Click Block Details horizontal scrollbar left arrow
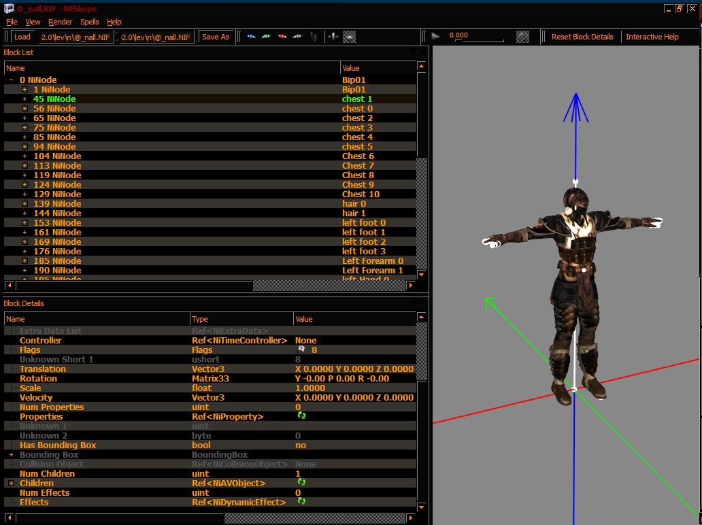The height and width of the screenshot is (525, 702). 9,518
